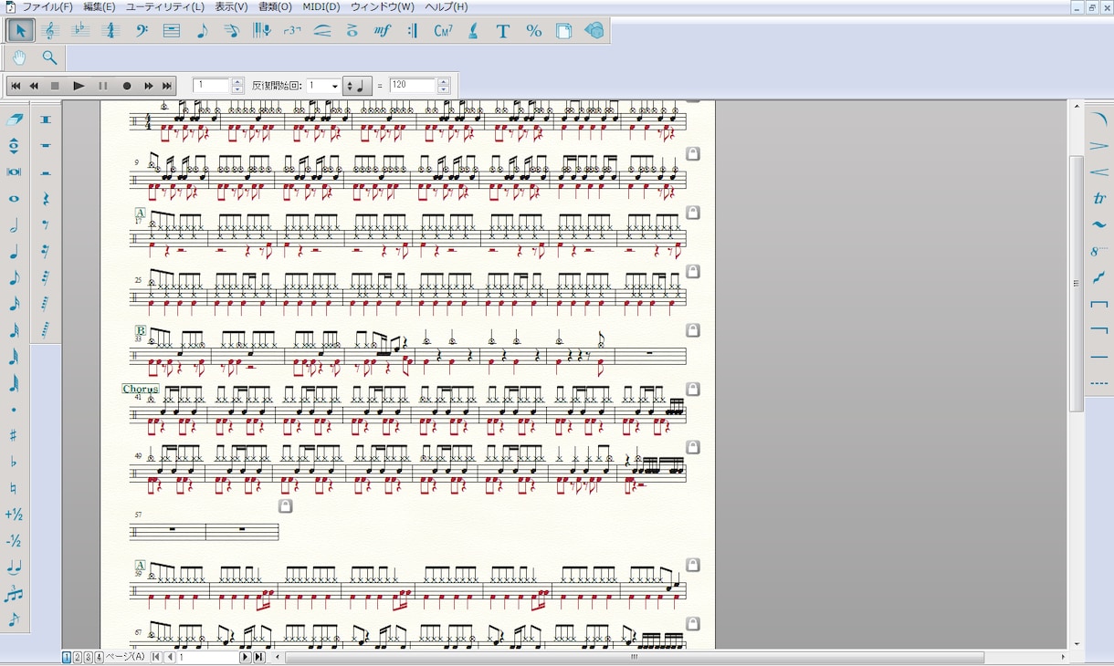1114x666 pixels.
Task: Choose the half note duration
Action: coord(14,225)
